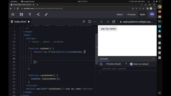Open the user profile avatar

click(x=152, y=14)
